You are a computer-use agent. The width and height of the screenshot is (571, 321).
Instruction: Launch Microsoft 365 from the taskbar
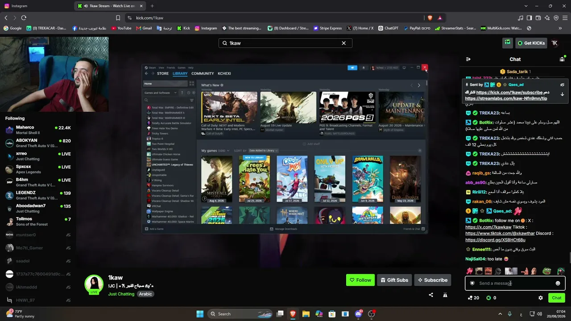[x=319, y=314]
